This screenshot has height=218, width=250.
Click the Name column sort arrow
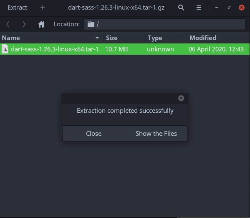coord(97,38)
